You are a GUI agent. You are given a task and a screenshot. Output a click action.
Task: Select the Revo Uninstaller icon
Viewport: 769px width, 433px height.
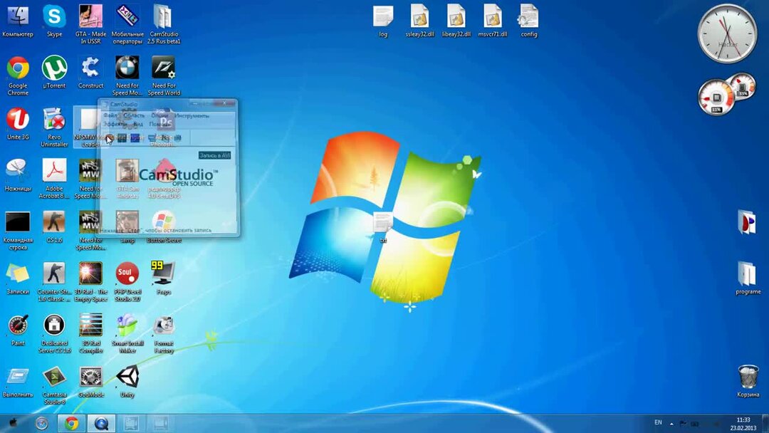[x=54, y=127]
